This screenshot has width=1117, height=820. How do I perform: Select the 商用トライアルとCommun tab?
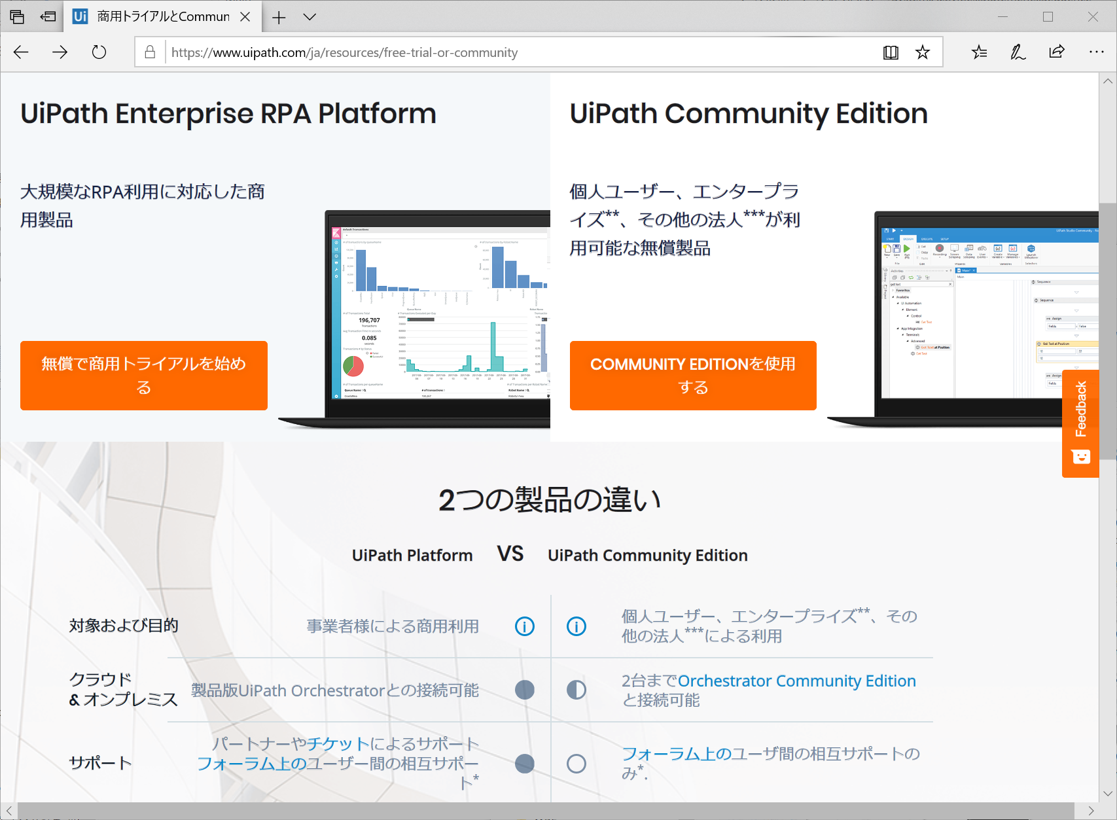[157, 16]
